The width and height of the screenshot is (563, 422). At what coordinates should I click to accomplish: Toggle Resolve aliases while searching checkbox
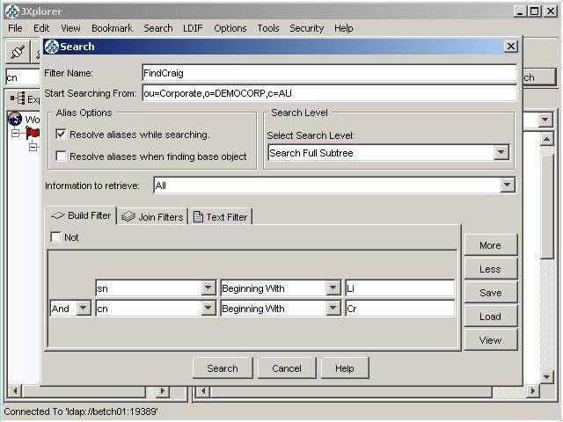point(61,135)
